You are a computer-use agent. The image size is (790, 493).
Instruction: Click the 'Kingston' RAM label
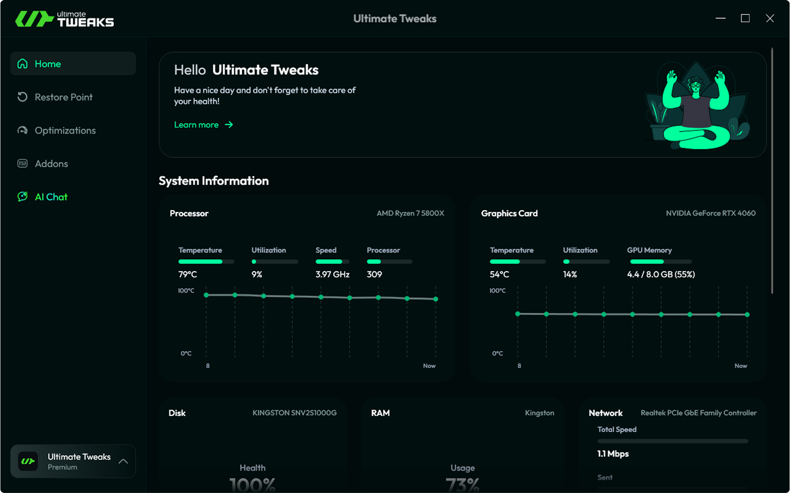click(540, 413)
